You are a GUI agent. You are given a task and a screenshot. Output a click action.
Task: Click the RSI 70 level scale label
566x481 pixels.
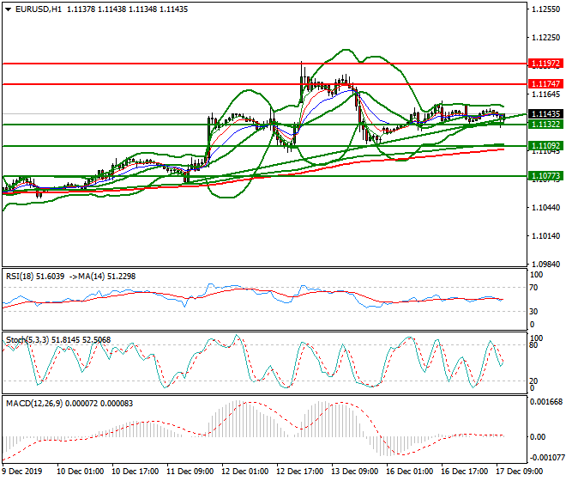[x=534, y=288]
